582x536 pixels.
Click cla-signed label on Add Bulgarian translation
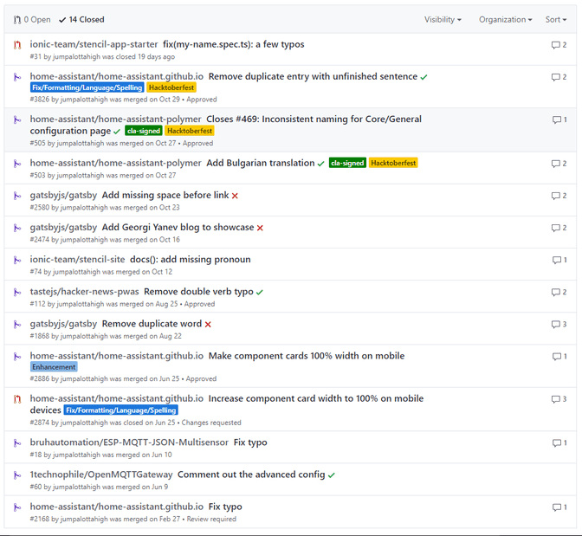coord(346,164)
